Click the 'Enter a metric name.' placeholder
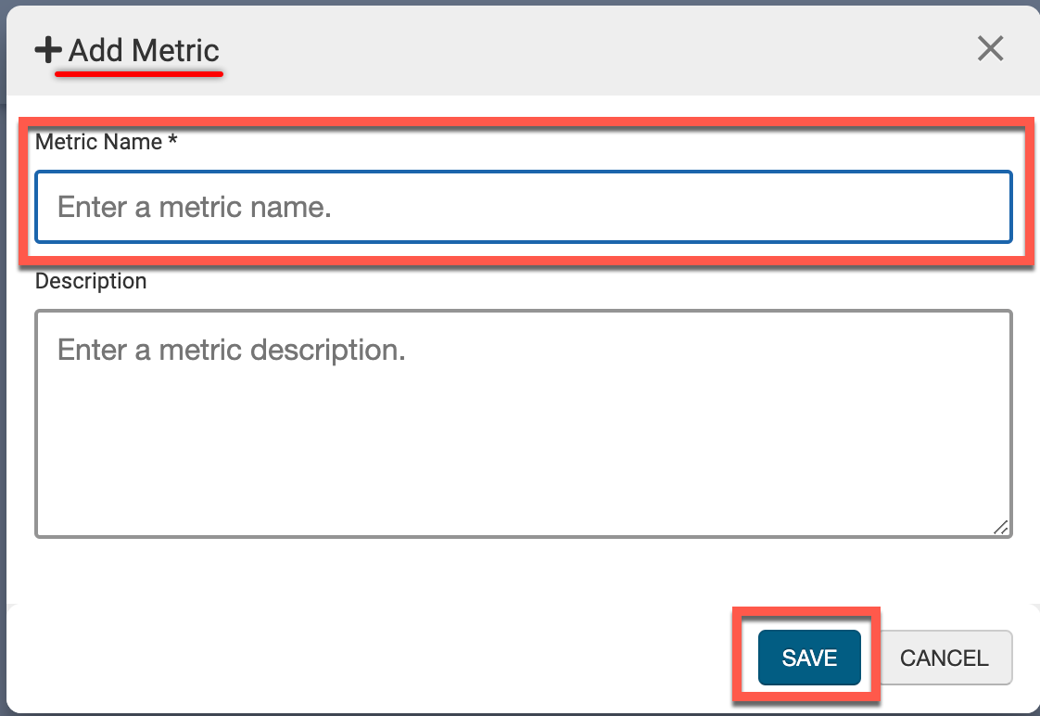 (195, 206)
